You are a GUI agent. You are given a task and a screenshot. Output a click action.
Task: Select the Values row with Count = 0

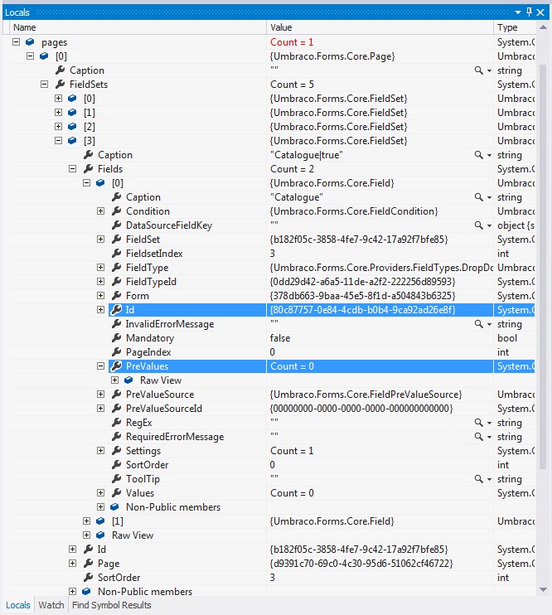[x=273, y=493]
